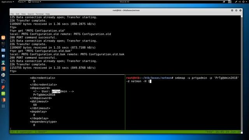The width and height of the screenshot is (249, 140).
Task: Open the Firefox browser from the dock
Action: click(x=3, y=38)
